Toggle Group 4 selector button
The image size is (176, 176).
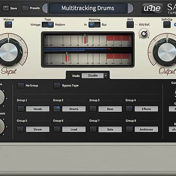(129, 109)
